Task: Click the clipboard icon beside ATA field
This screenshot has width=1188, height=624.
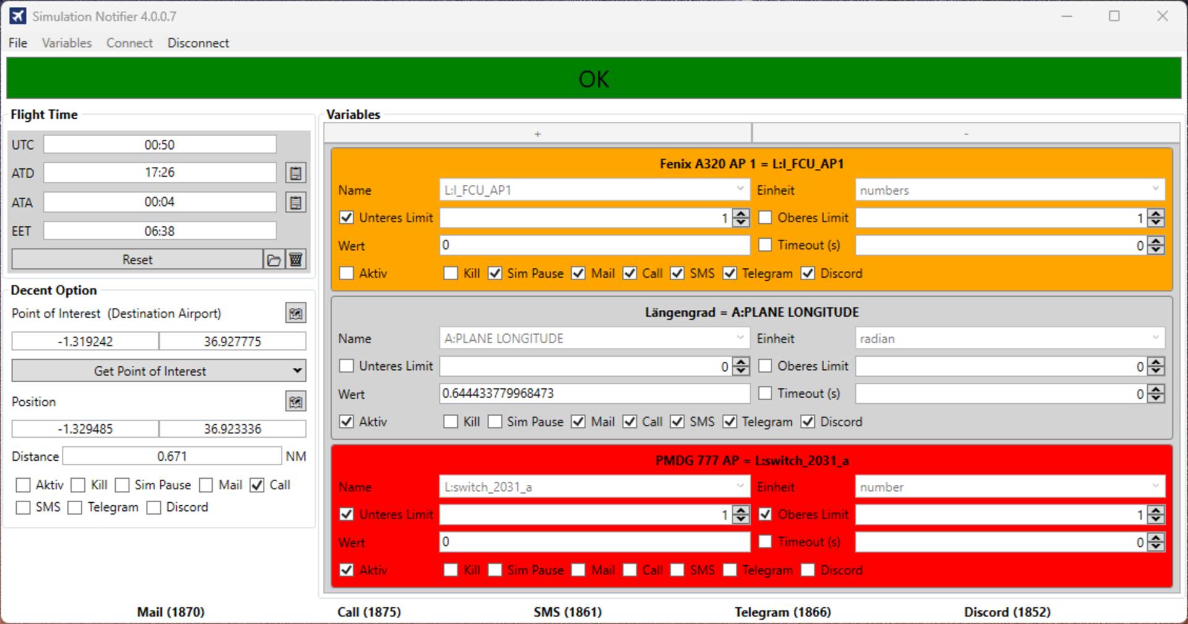Action: click(296, 202)
